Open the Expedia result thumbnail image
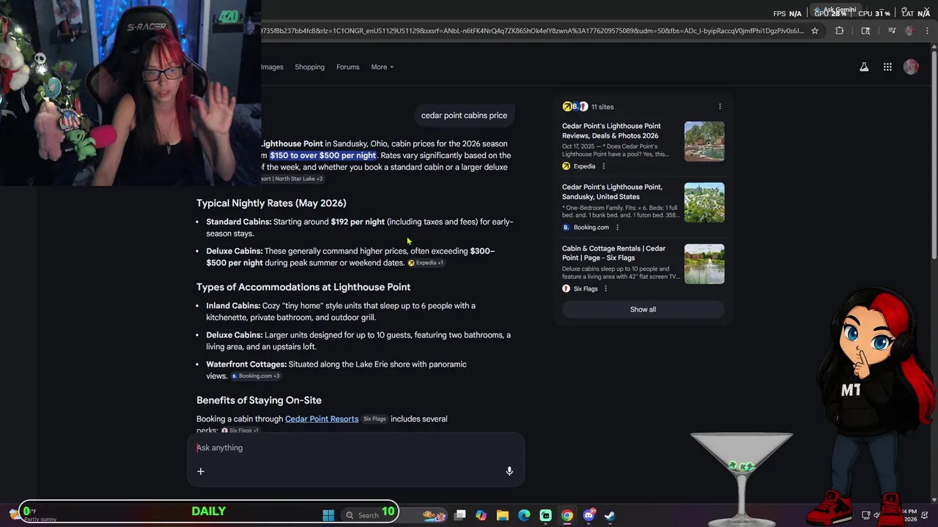Viewport: 938px width, 527px height. point(704,141)
